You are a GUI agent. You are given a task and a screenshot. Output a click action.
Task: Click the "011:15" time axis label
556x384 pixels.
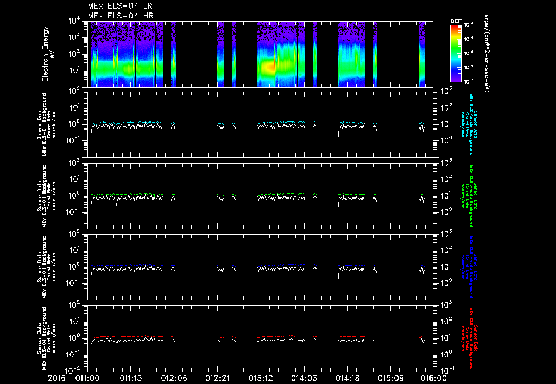[x=131, y=379]
